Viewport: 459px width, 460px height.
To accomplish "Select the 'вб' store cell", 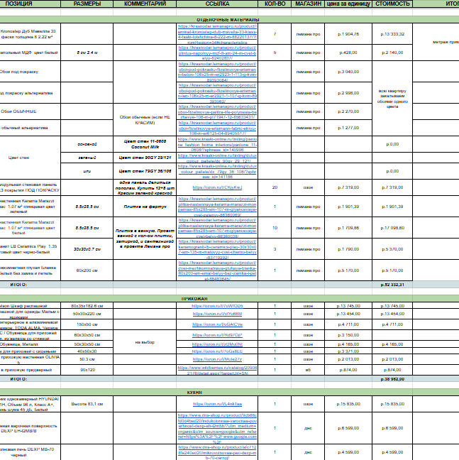I will point(308,370).
